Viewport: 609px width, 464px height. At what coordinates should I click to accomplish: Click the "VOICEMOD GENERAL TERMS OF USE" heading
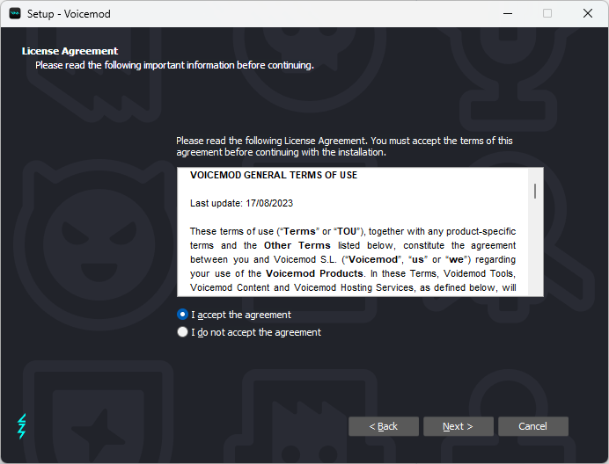point(274,176)
